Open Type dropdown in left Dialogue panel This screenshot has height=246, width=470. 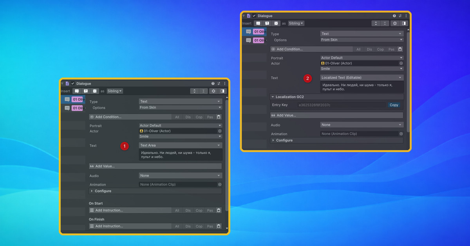181,102
